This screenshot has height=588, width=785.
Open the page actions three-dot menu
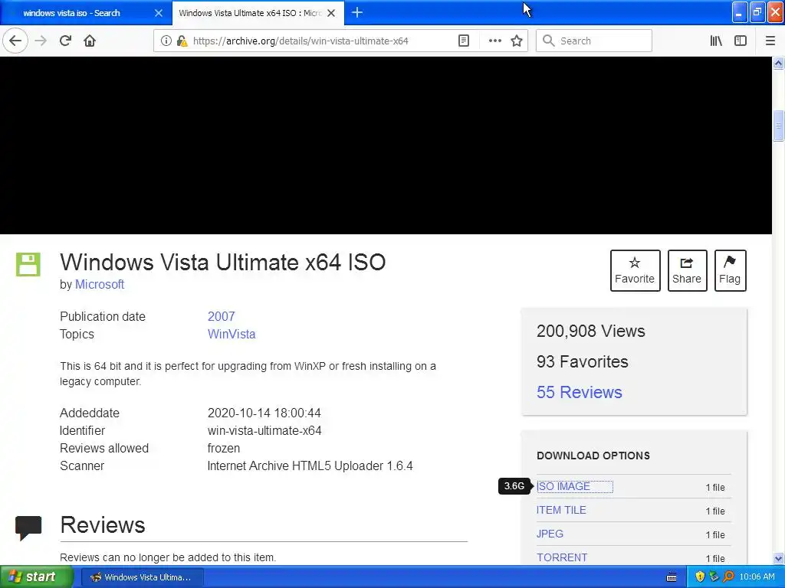click(x=494, y=41)
